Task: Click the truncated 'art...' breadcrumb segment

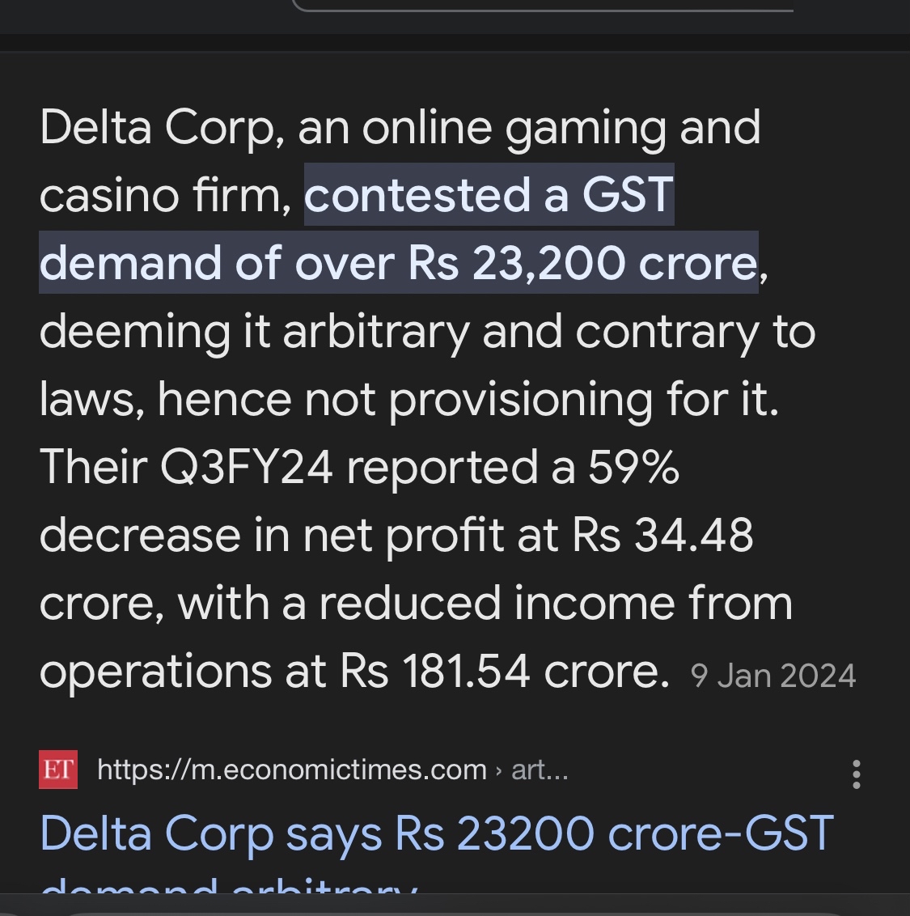Action: (540, 770)
